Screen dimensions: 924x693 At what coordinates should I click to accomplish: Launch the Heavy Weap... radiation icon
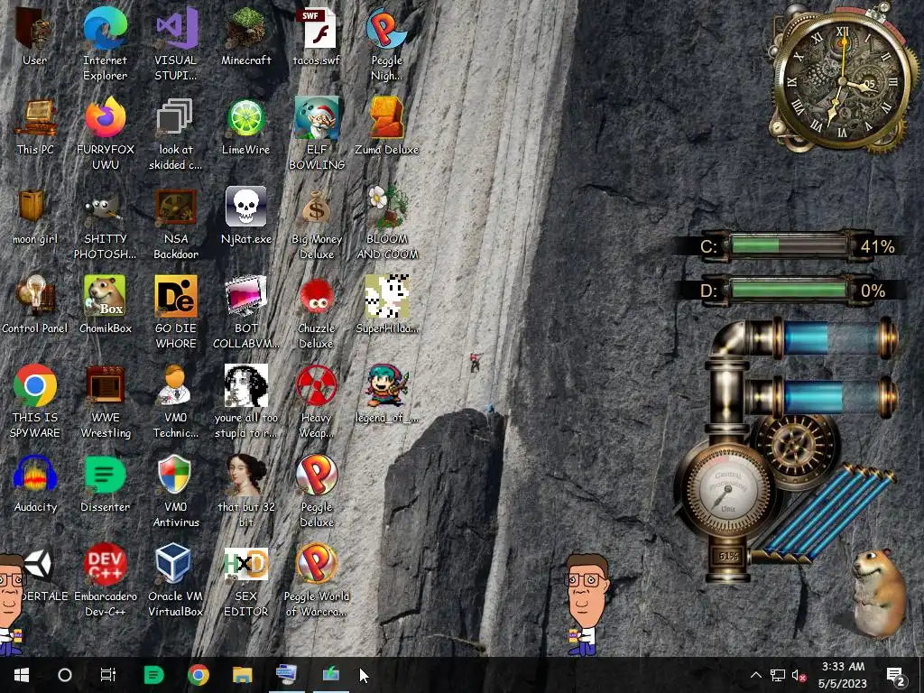317,402
